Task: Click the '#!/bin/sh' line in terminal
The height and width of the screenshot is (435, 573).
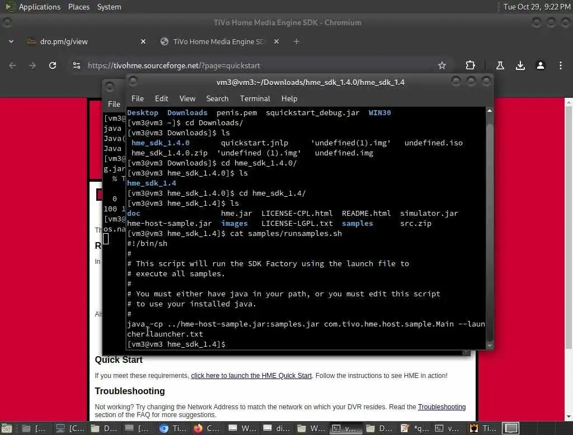Action: pos(147,244)
